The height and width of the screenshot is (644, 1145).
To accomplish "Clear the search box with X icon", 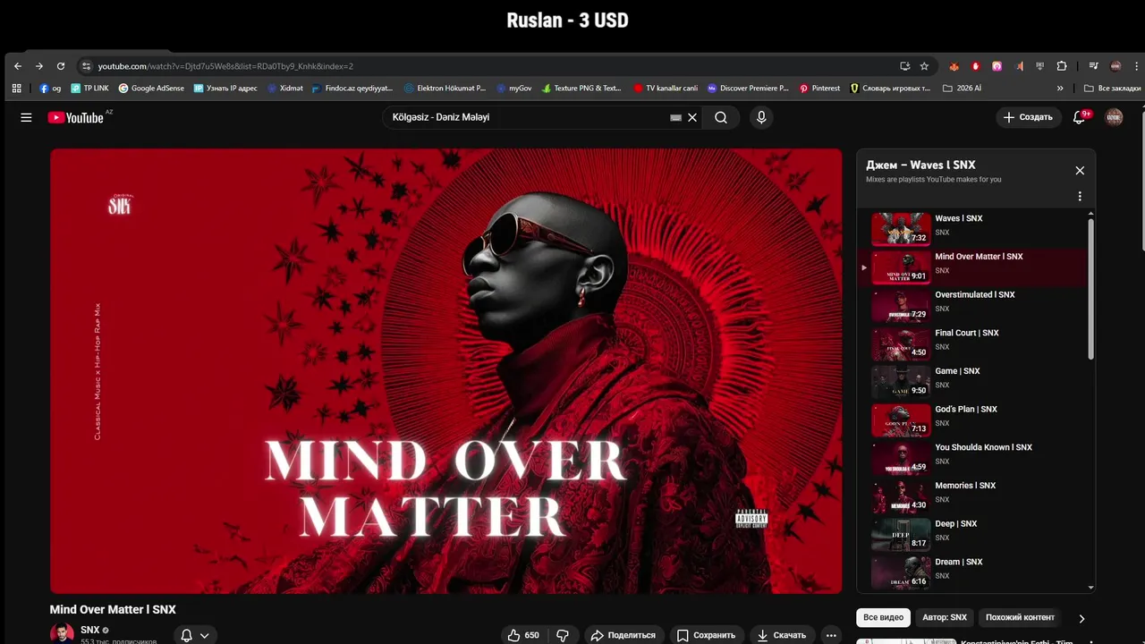I will [692, 117].
